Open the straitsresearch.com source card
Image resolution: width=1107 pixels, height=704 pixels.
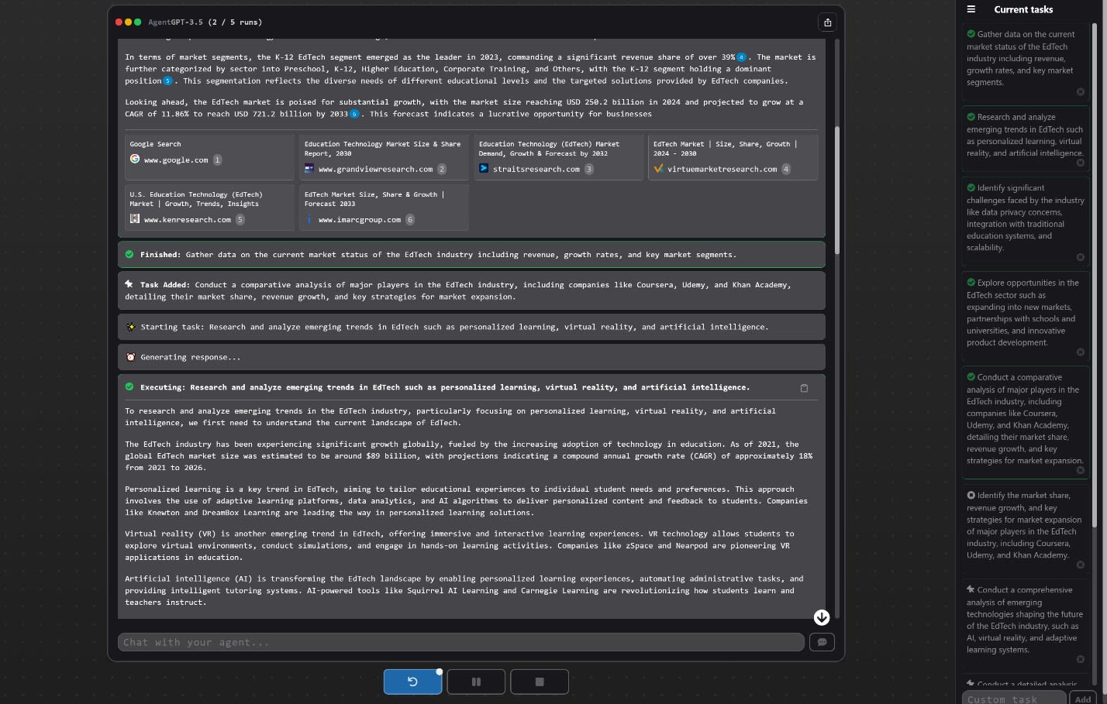pos(558,157)
